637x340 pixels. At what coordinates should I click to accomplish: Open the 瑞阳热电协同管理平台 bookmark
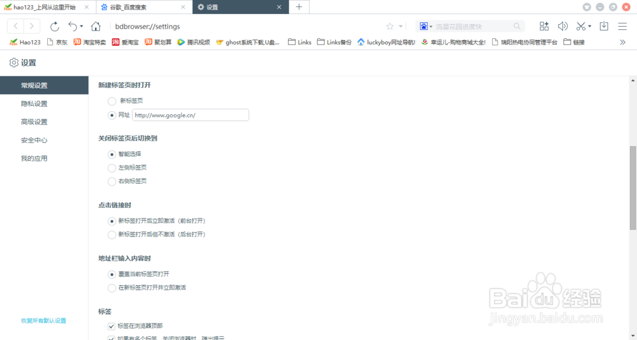[524, 42]
